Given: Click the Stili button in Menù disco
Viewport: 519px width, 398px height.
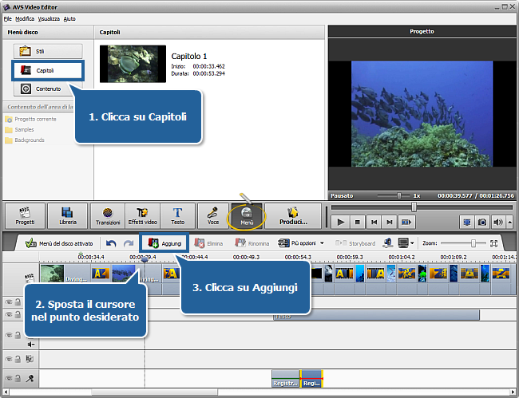Looking at the screenshot, I should [48, 51].
